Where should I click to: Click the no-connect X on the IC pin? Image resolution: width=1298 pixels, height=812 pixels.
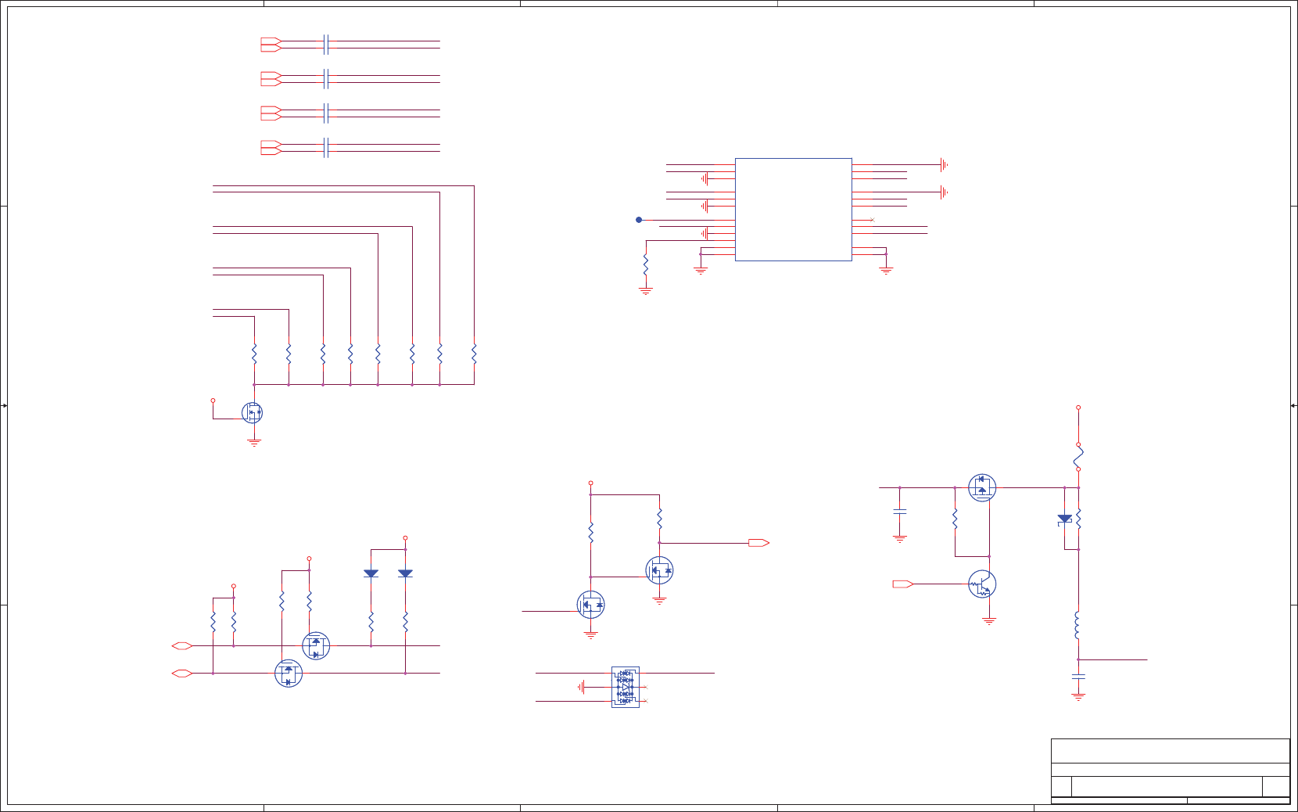(x=872, y=220)
